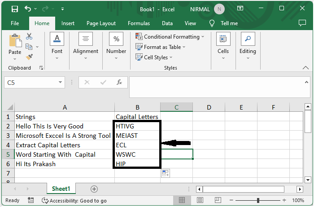
Task: Collapse the ribbon with chevron
Action: point(305,68)
